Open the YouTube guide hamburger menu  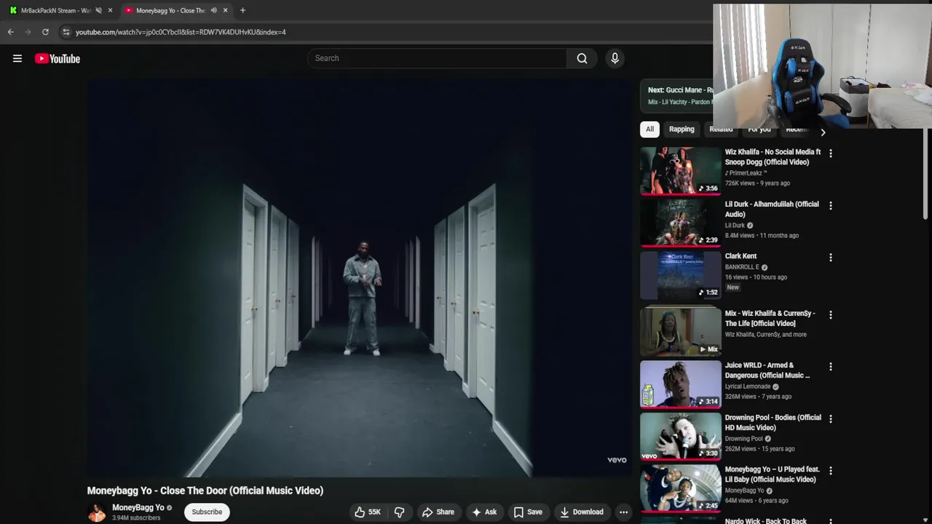pyautogui.click(x=17, y=58)
